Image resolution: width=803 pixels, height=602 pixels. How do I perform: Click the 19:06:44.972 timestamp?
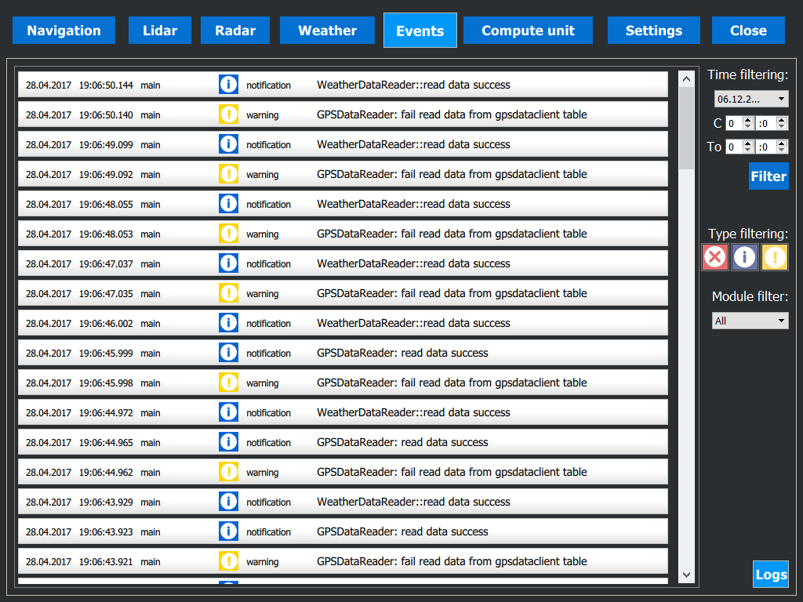[x=106, y=413]
